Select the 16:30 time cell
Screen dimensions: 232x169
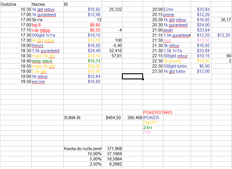(x=16, y=9)
